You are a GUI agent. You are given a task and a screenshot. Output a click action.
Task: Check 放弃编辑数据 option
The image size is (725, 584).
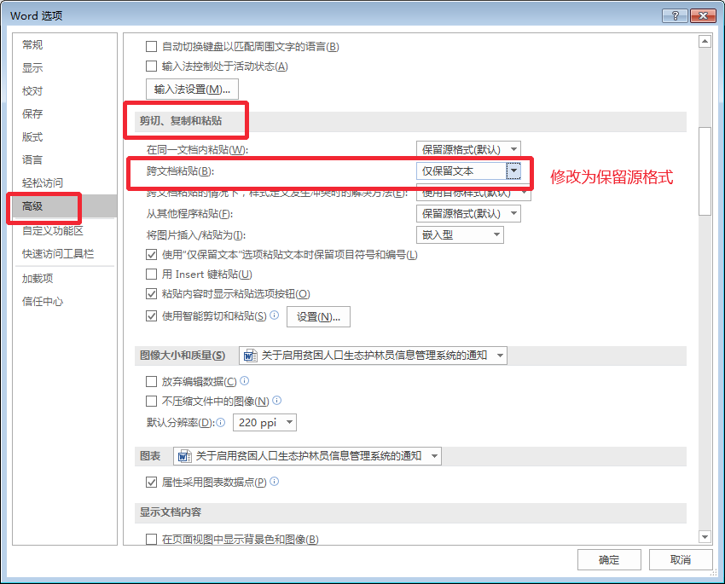point(151,382)
